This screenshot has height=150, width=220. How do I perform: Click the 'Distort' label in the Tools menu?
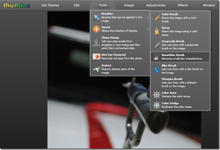coord(106,65)
